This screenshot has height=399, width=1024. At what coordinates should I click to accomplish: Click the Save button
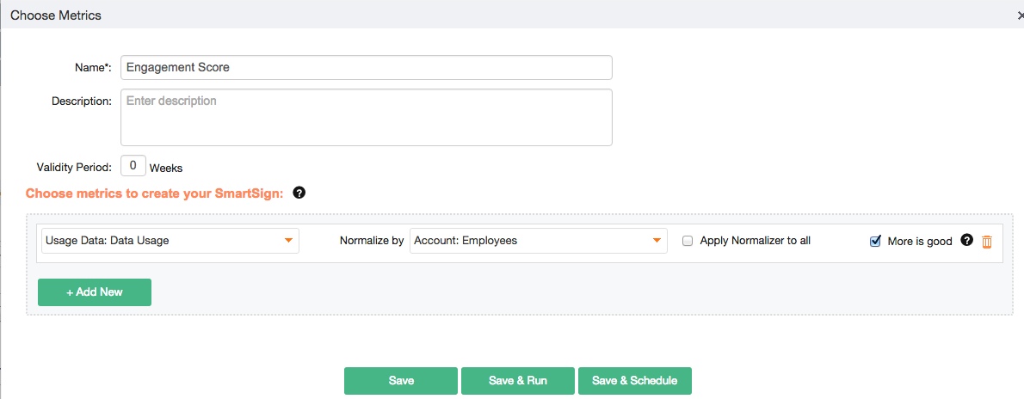tap(400, 381)
